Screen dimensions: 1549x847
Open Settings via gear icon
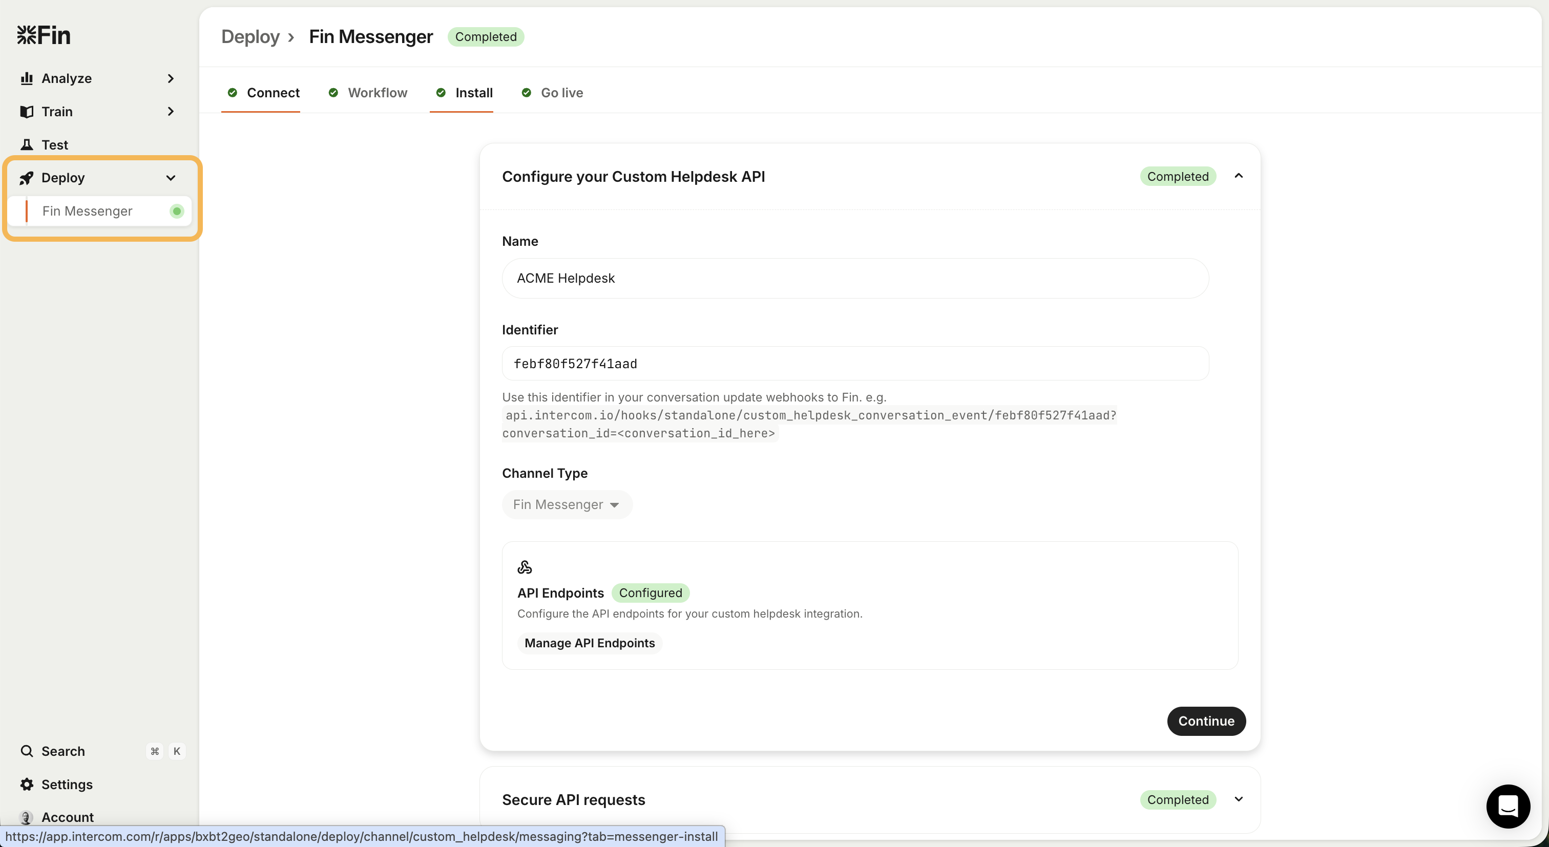tap(27, 784)
